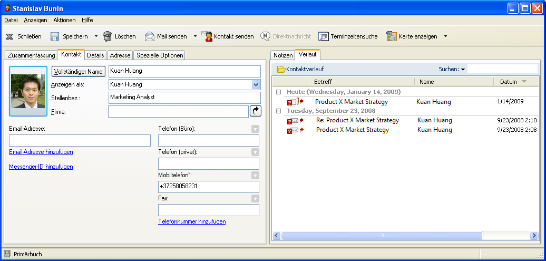Screen dimensions: 546x261
Task: Click the Kontakt senden icon
Action: coord(207,36)
